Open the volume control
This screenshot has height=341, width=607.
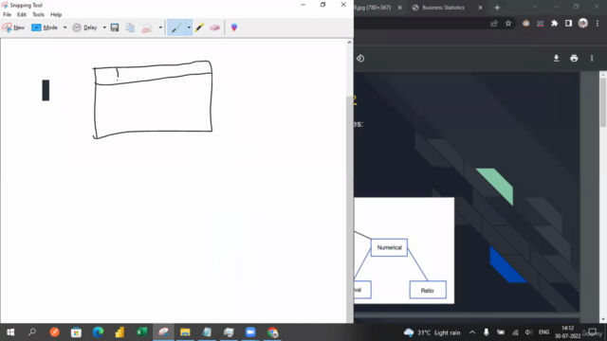click(x=529, y=332)
